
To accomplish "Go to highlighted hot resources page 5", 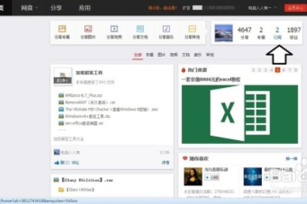I will pyautogui.click(x=277, y=70).
